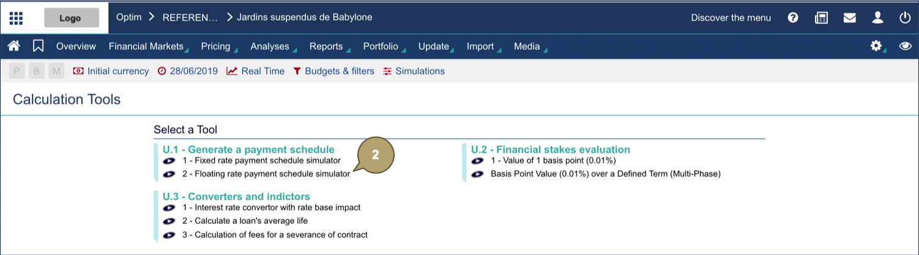
Task: Expand the Import menu
Action: 480,46
